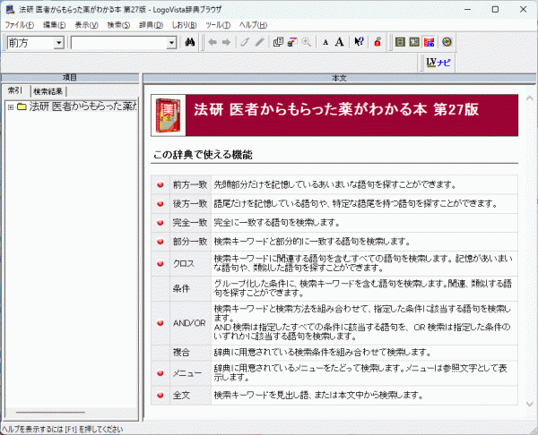Click the left panel horizontal scrollbar
This screenshot has height=435, width=538.
50,412
